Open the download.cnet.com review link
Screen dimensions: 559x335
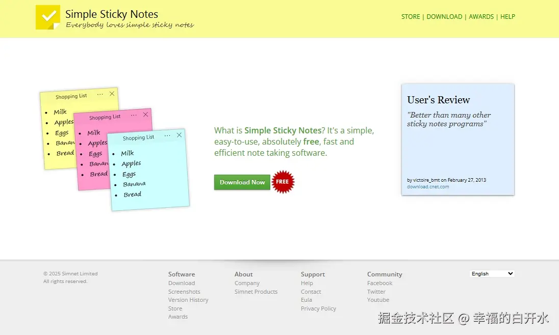427,186
